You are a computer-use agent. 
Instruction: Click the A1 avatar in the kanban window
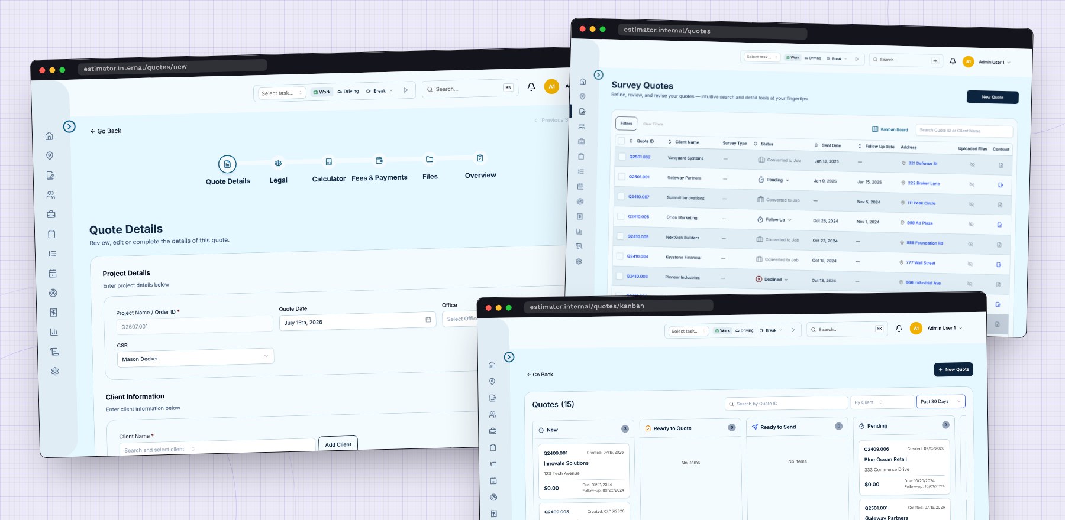(916, 329)
